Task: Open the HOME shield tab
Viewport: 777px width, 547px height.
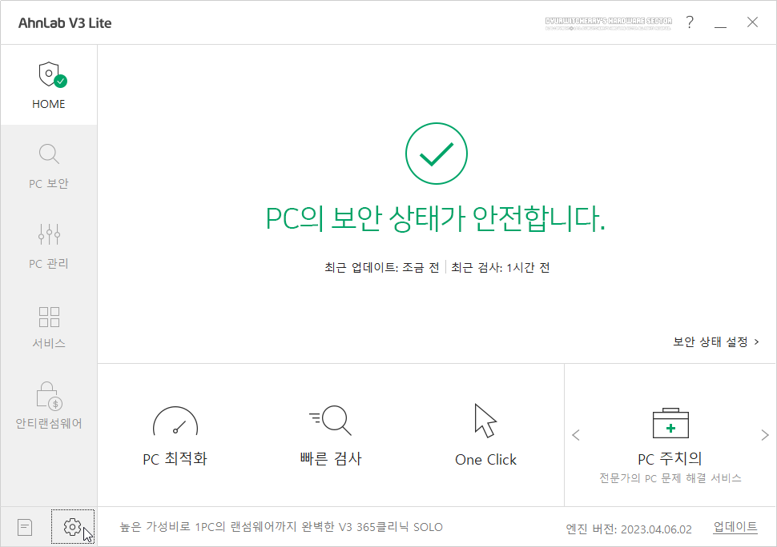Action: (49, 85)
